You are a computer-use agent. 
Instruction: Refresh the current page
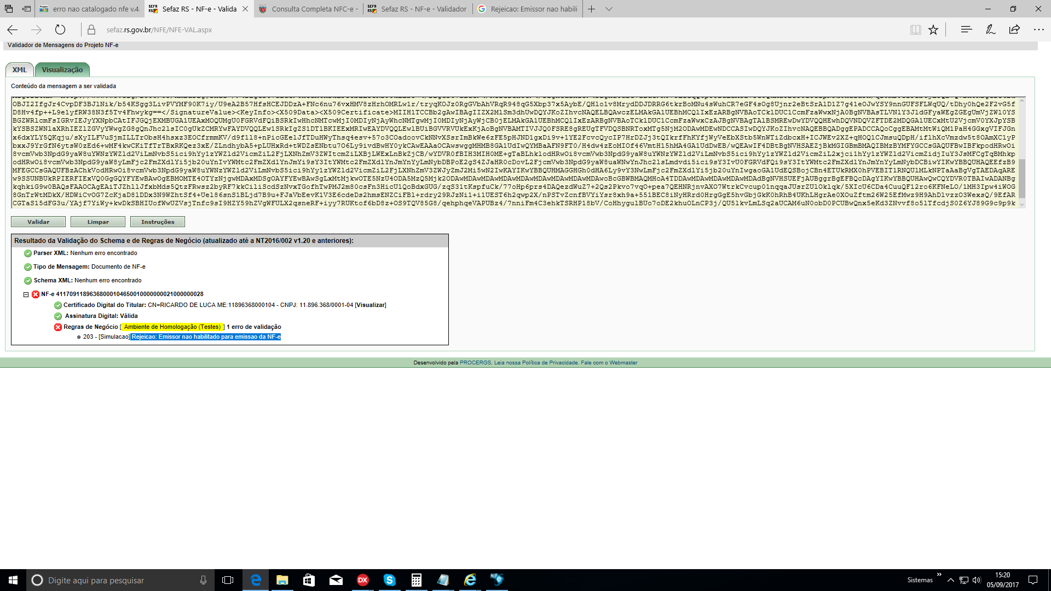point(60,30)
